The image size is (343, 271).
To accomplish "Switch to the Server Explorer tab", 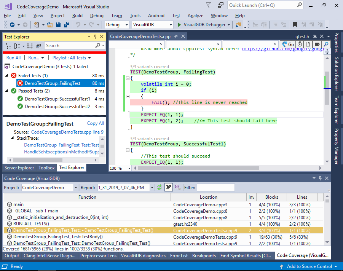I will click(x=19, y=168).
